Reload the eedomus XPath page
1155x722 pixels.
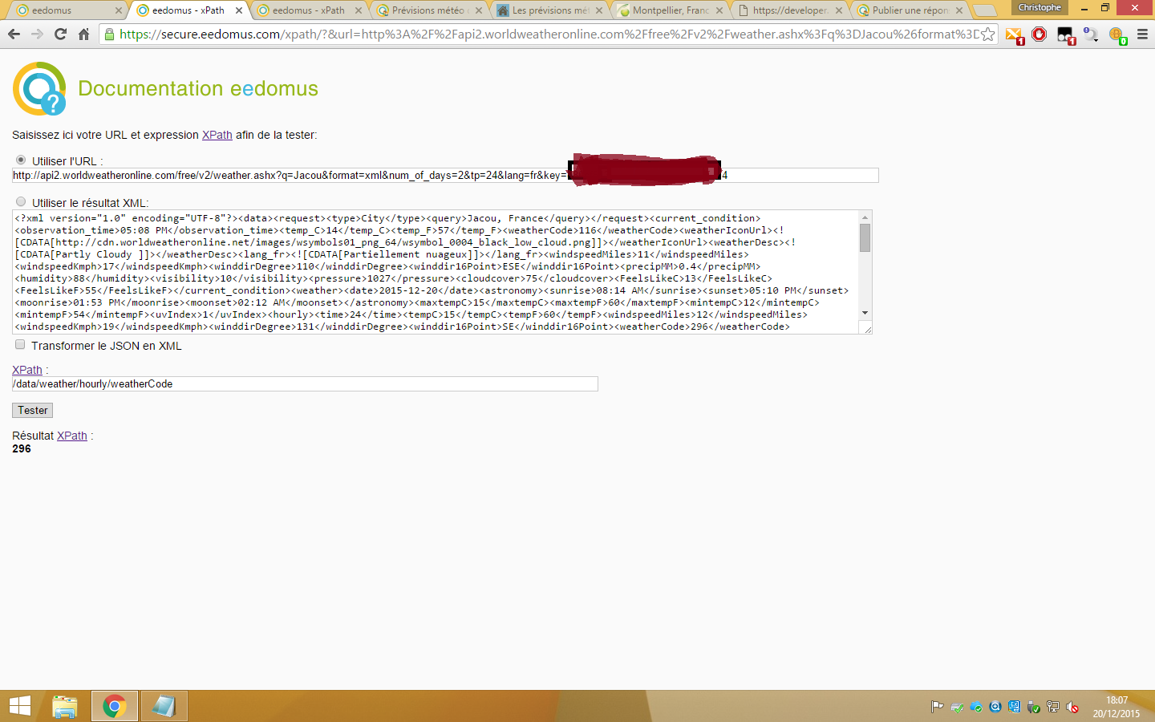pyautogui.click(x=60, y=34)
